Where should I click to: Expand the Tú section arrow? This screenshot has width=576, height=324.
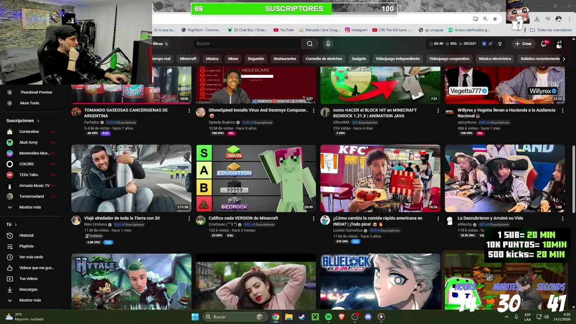16,225
